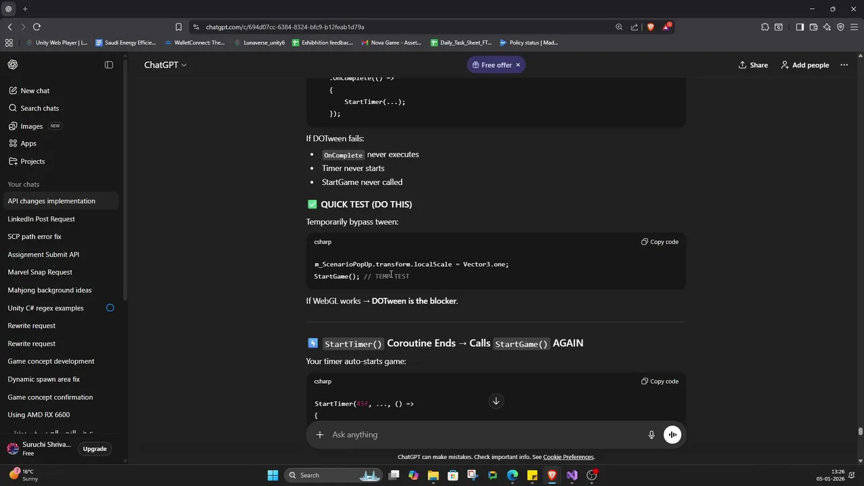The width and height of the screenshot is (864, 486).
Task: Click the address bar URL
Action: [285, 27]
